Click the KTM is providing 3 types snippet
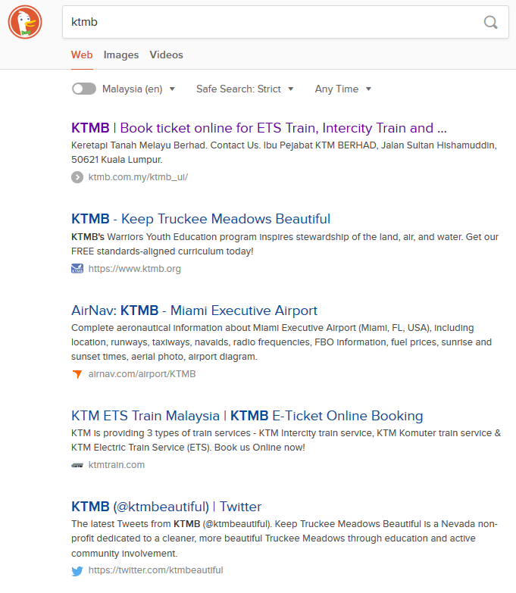This screenshot has height=593, width=516. (286, 440)
